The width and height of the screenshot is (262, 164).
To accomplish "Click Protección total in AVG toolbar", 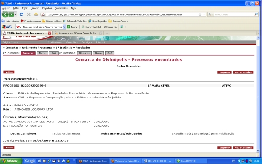I will coord(91,27).
